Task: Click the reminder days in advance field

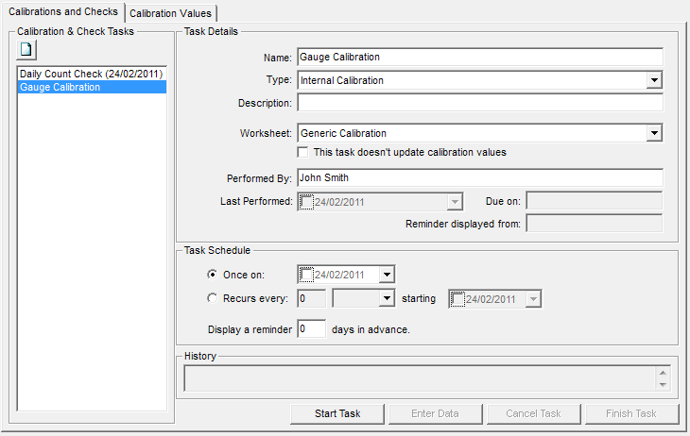Action: 311,329
